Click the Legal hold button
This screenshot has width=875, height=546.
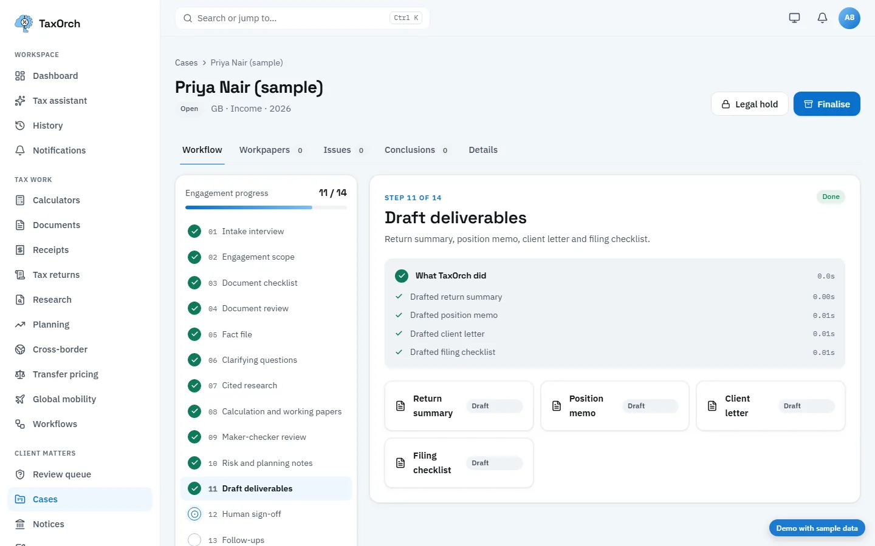[750, 104]
